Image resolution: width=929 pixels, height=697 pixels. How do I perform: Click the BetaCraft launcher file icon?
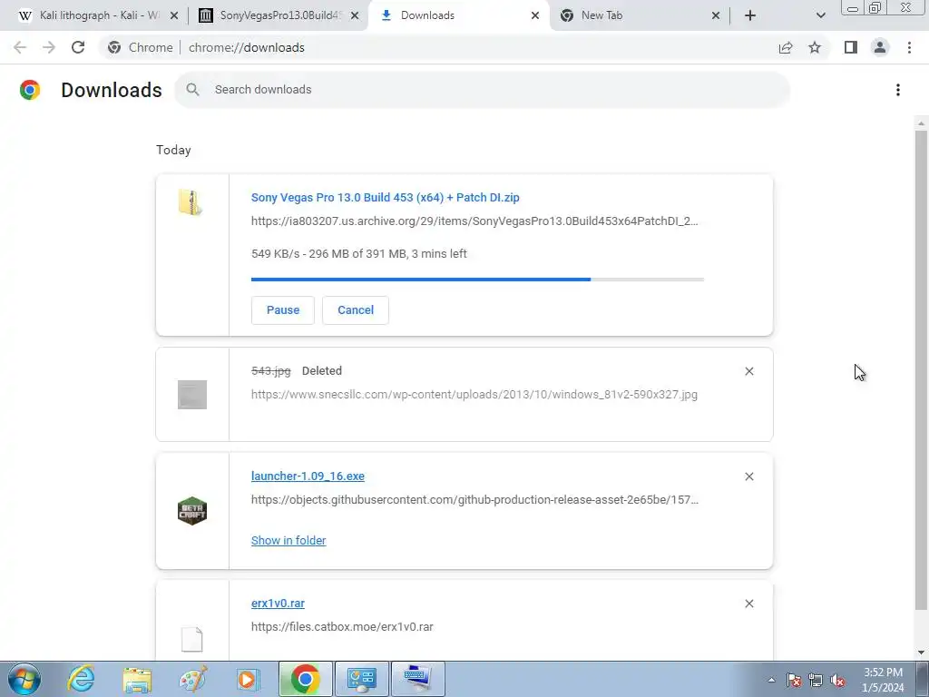click(x=192, y=511)
